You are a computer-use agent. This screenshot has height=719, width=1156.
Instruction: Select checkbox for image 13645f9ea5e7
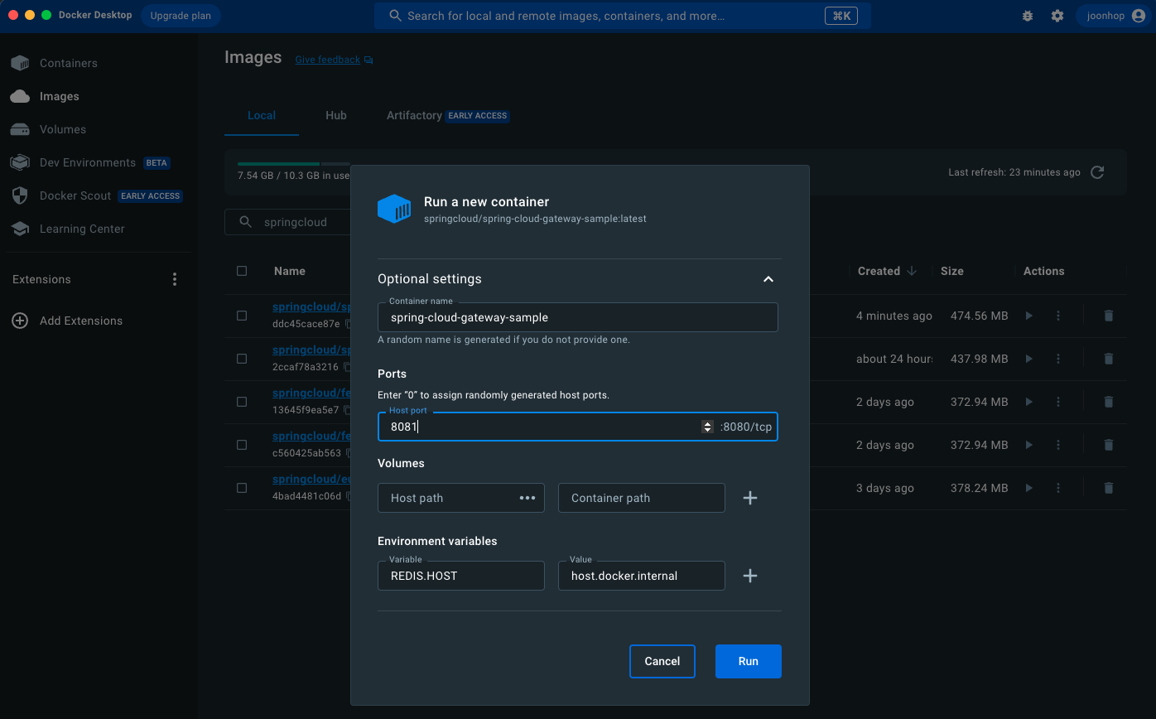coord(242,402)
